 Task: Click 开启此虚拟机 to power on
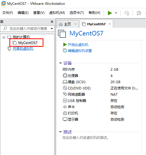point(78,45)
